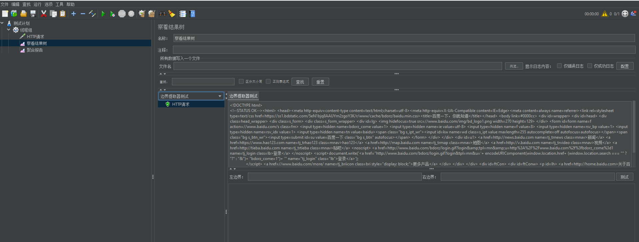The height and width of the screenshot is (242, 639).
Task: Select 察看结果树 in the tree
Action: tap(37, 43)
